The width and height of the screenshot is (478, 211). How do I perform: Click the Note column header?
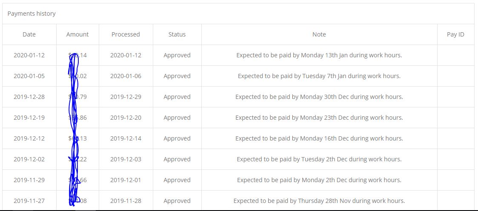pos(319,34)
